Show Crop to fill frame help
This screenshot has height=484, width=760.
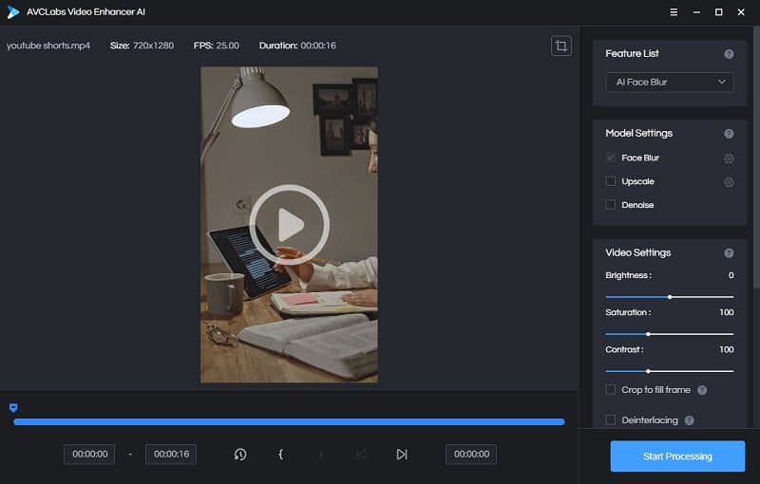point(702,390)
